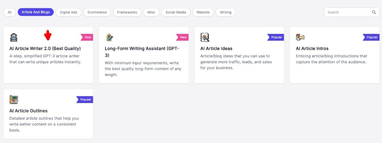Click the Popular badge on AI Article Ideas

pos(276,37)
